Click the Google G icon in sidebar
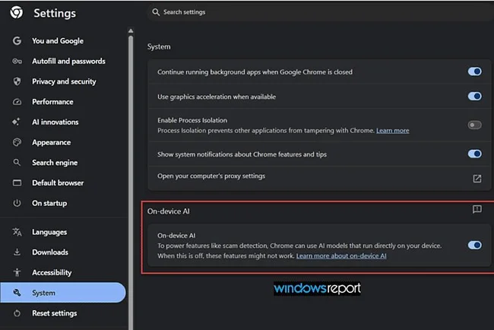This screenshot has height=330, width=494. pos(17,40)
